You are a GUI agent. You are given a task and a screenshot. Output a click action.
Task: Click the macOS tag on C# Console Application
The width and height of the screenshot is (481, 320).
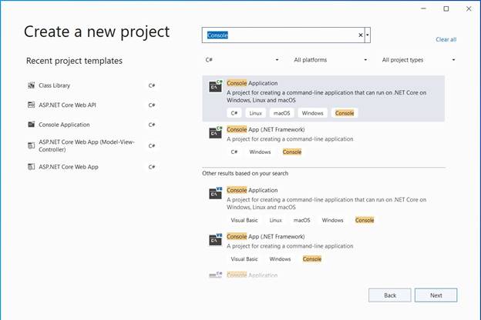[x=281, y=113]
